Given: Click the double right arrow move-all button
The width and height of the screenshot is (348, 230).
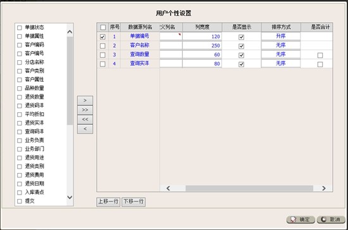Looking at the screenshot, I should click(85, 110).
